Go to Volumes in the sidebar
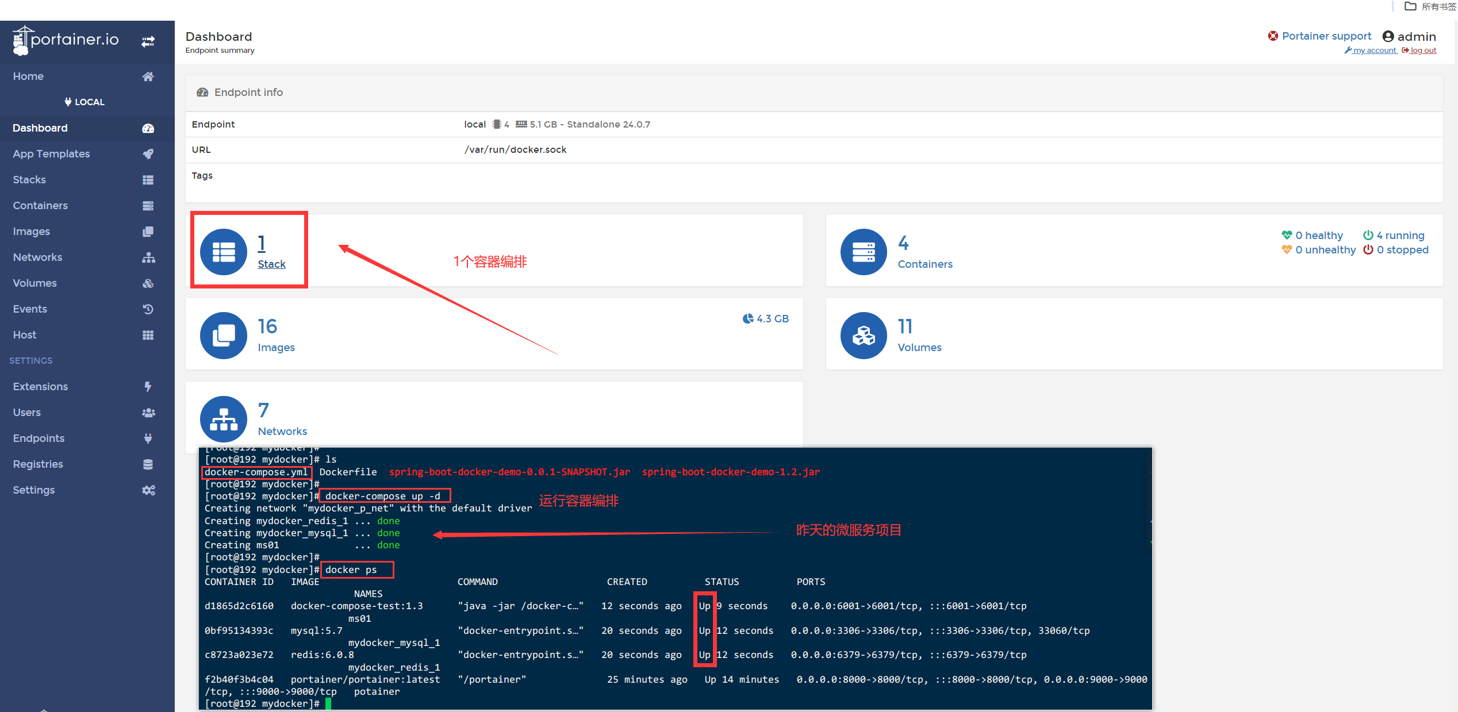The height and width of the screenshot is (712, 1458). point(34,283)
